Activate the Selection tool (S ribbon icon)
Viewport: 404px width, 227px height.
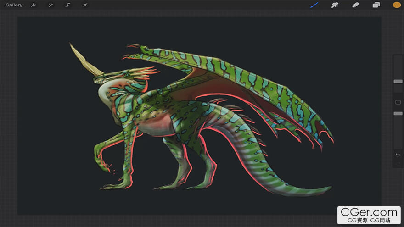tap(67, 5)
